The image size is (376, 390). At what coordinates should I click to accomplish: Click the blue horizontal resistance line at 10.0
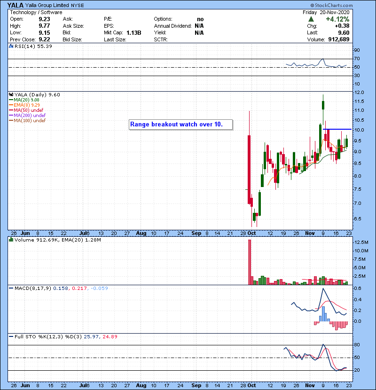(x=337, y=129)
